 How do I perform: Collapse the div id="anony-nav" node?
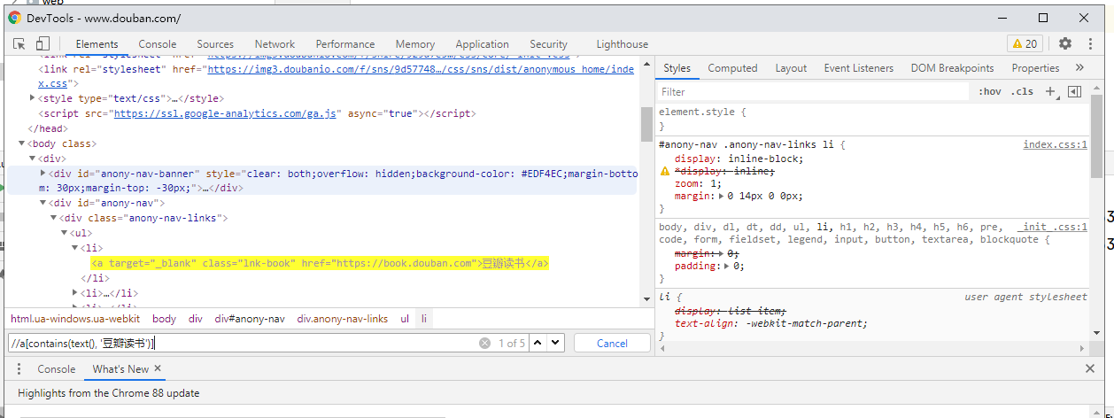(x=43, y=203)
